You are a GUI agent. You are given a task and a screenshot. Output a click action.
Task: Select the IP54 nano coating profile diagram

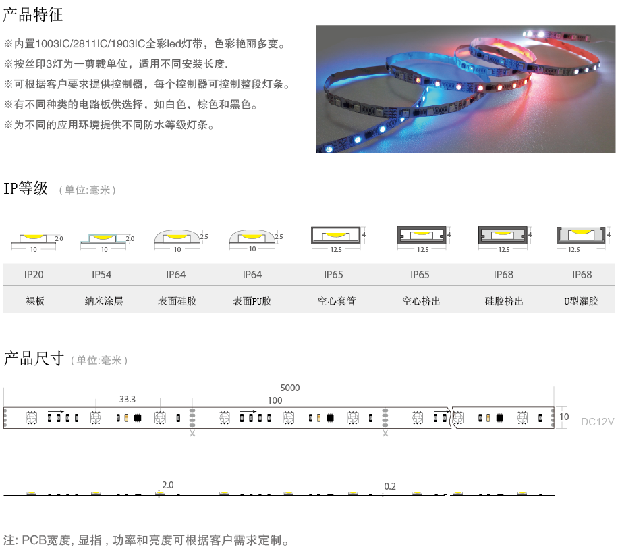104,239
